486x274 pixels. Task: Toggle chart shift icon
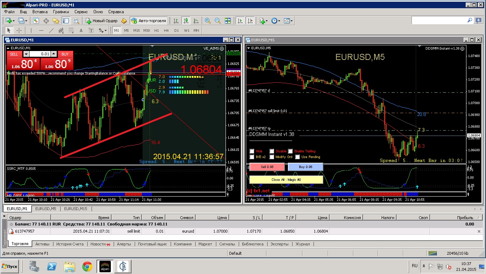250,21
